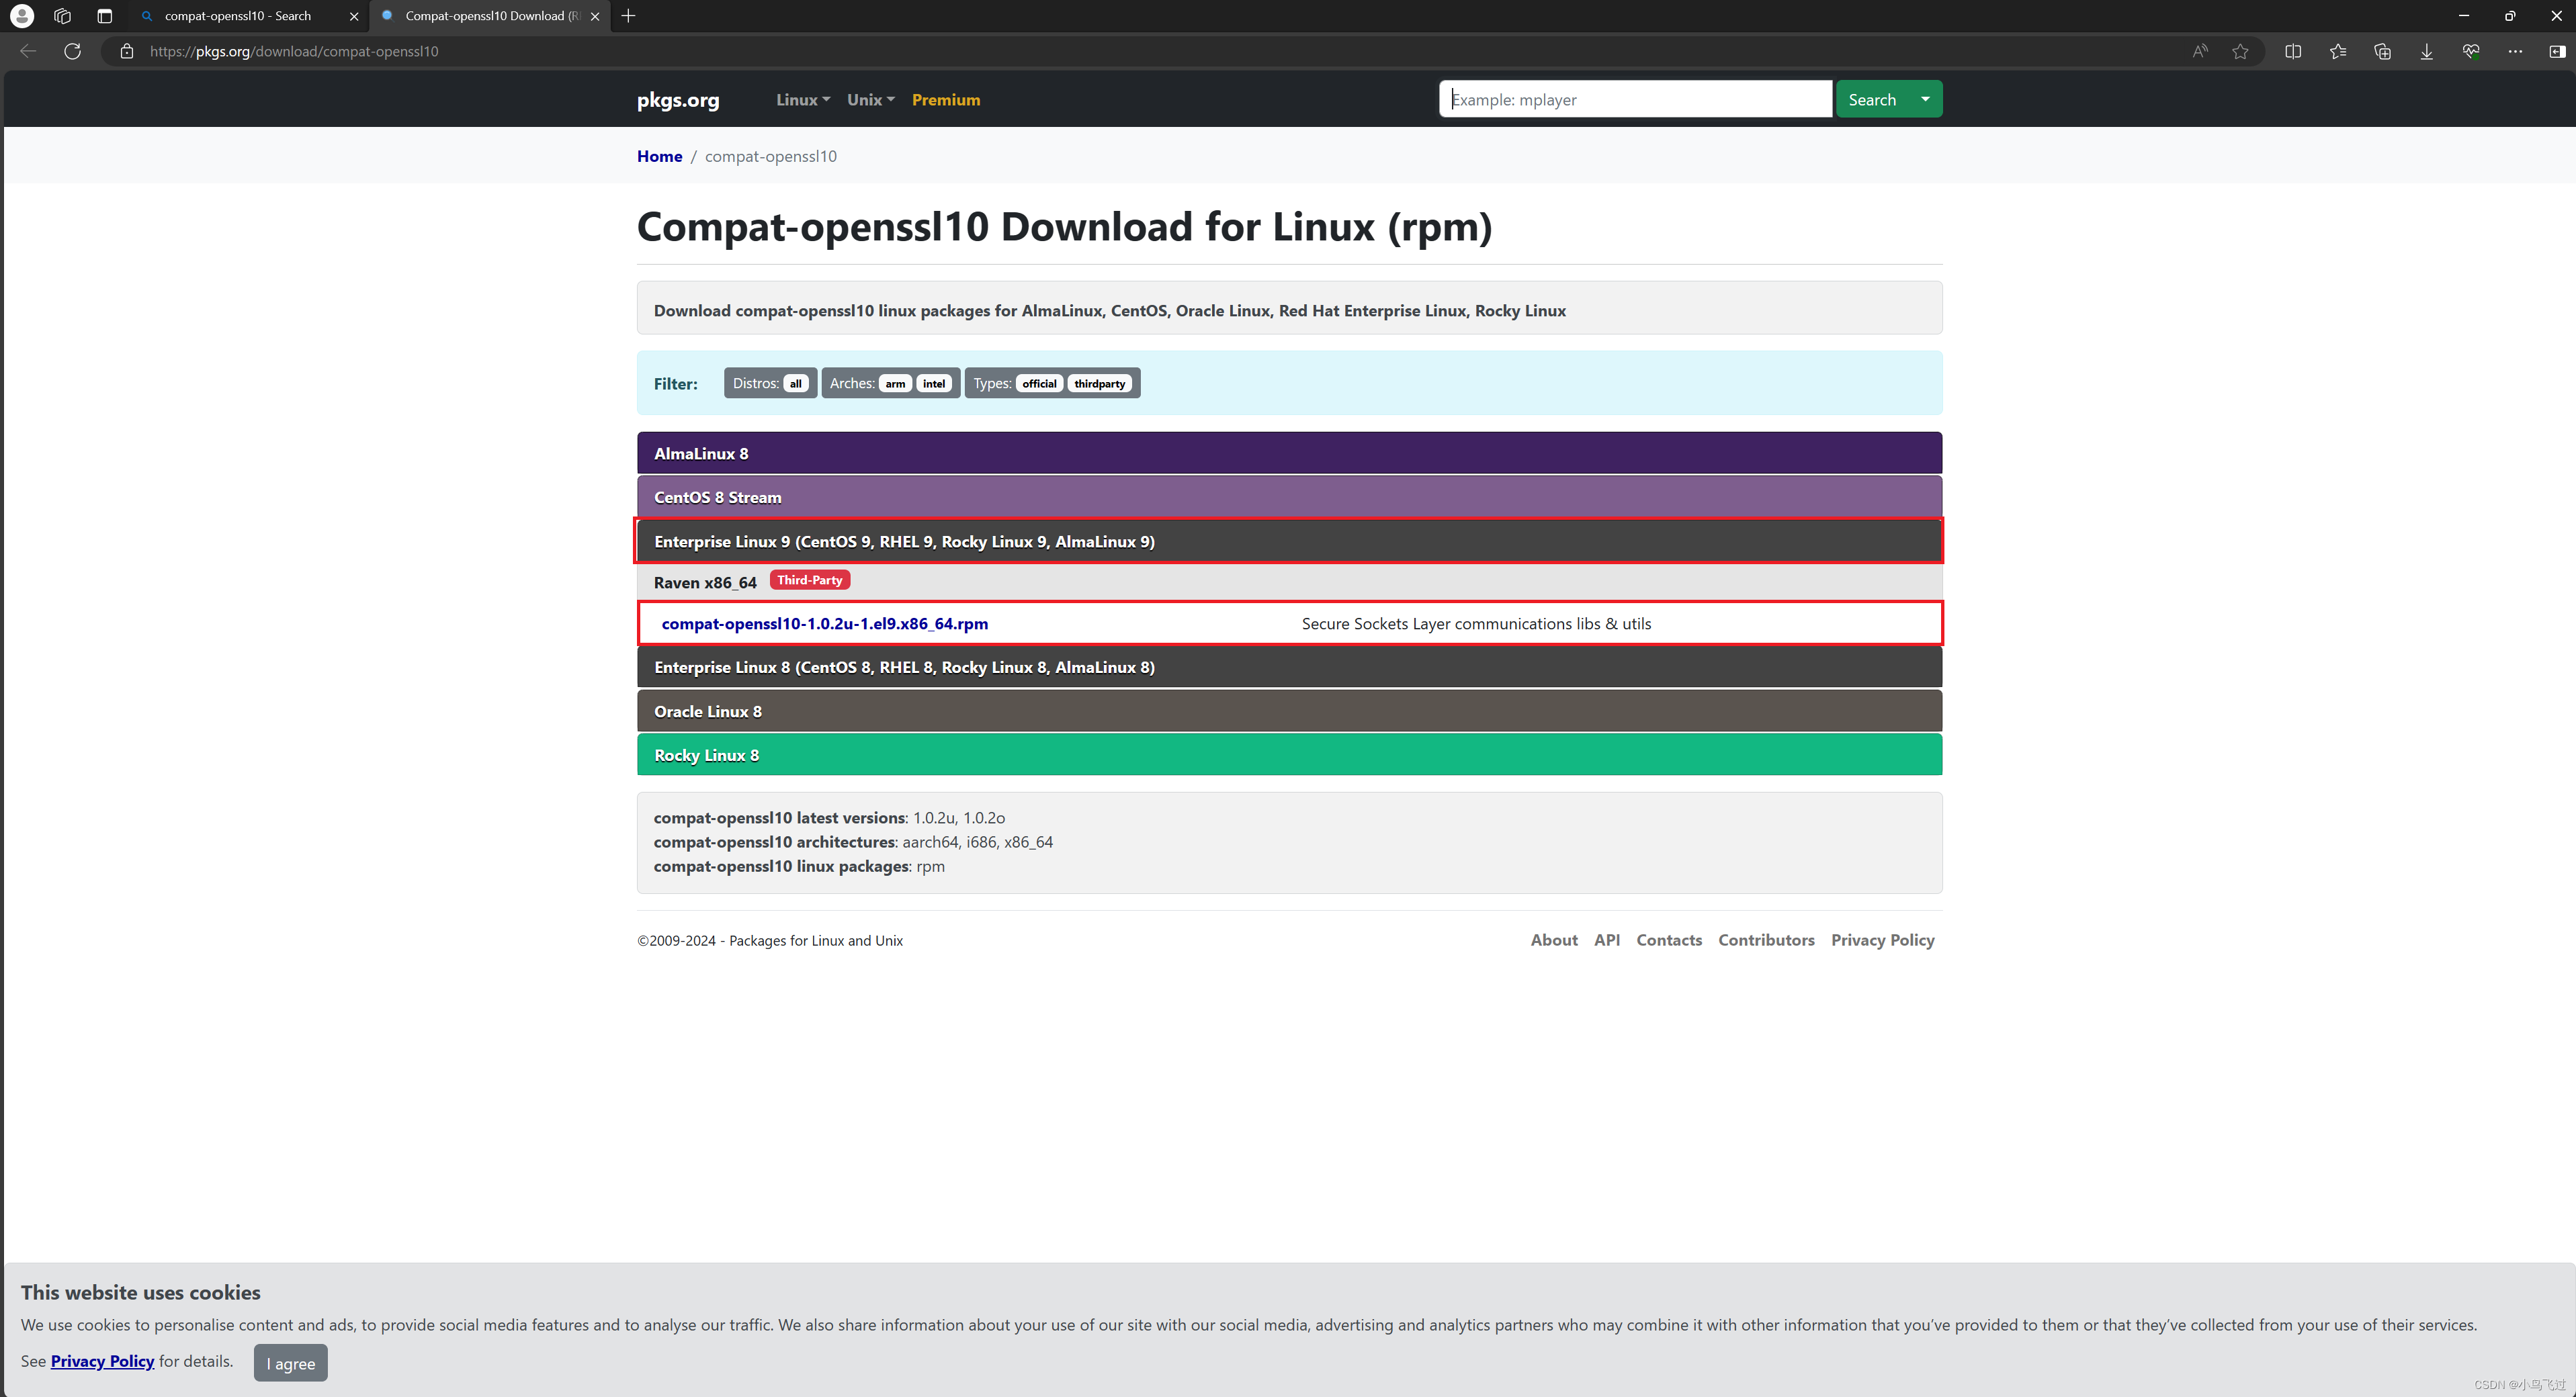Click the green Search button
Screen dimensions: 2576x1397
click(x=1872, y=99)
